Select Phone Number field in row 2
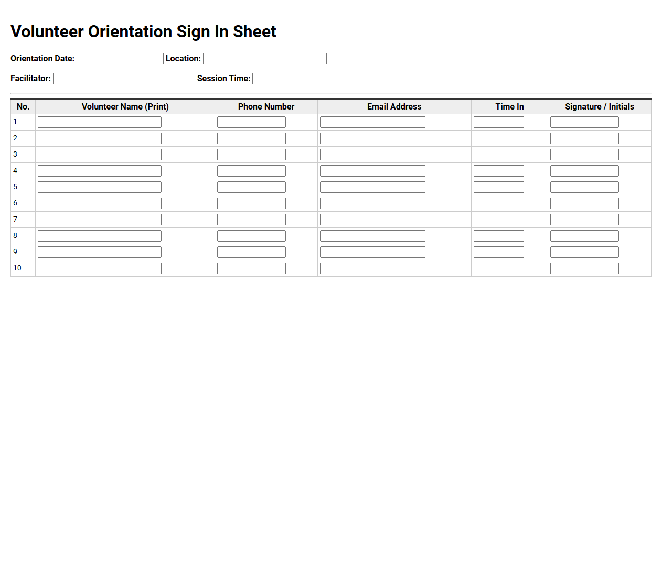 (x=251, y=138)
